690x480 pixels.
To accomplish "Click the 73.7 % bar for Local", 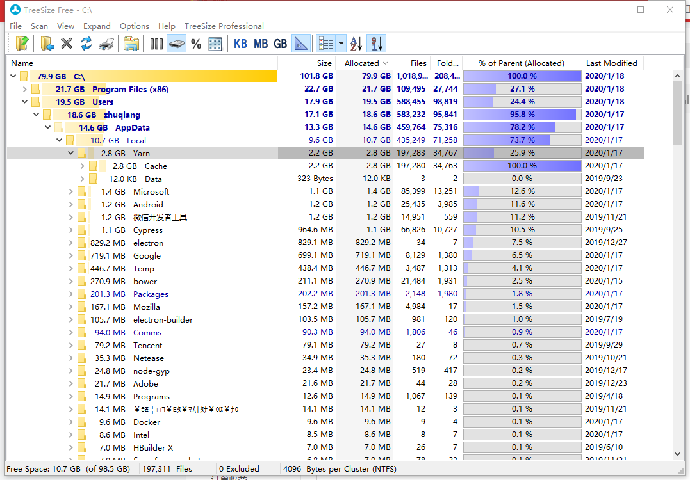I will click(522, 140).
